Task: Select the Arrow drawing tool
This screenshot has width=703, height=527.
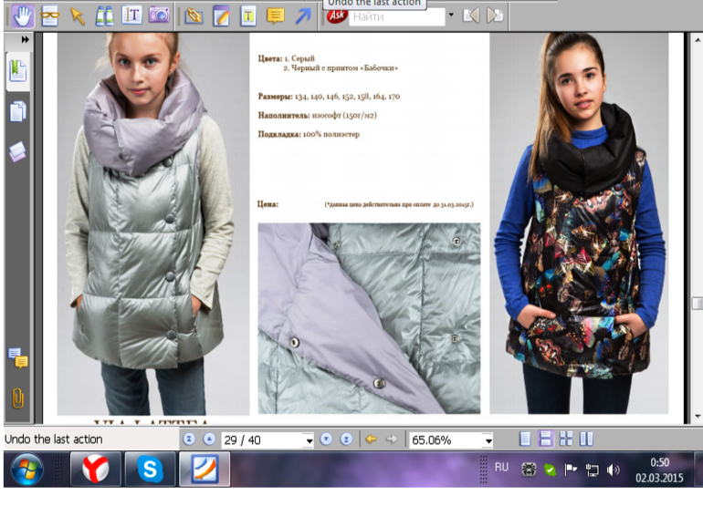Action: coord(302,15)
